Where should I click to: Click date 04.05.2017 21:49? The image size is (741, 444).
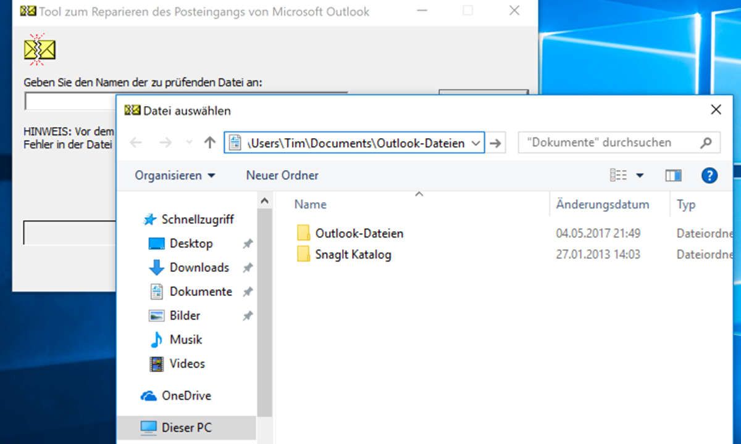point(598,234)
